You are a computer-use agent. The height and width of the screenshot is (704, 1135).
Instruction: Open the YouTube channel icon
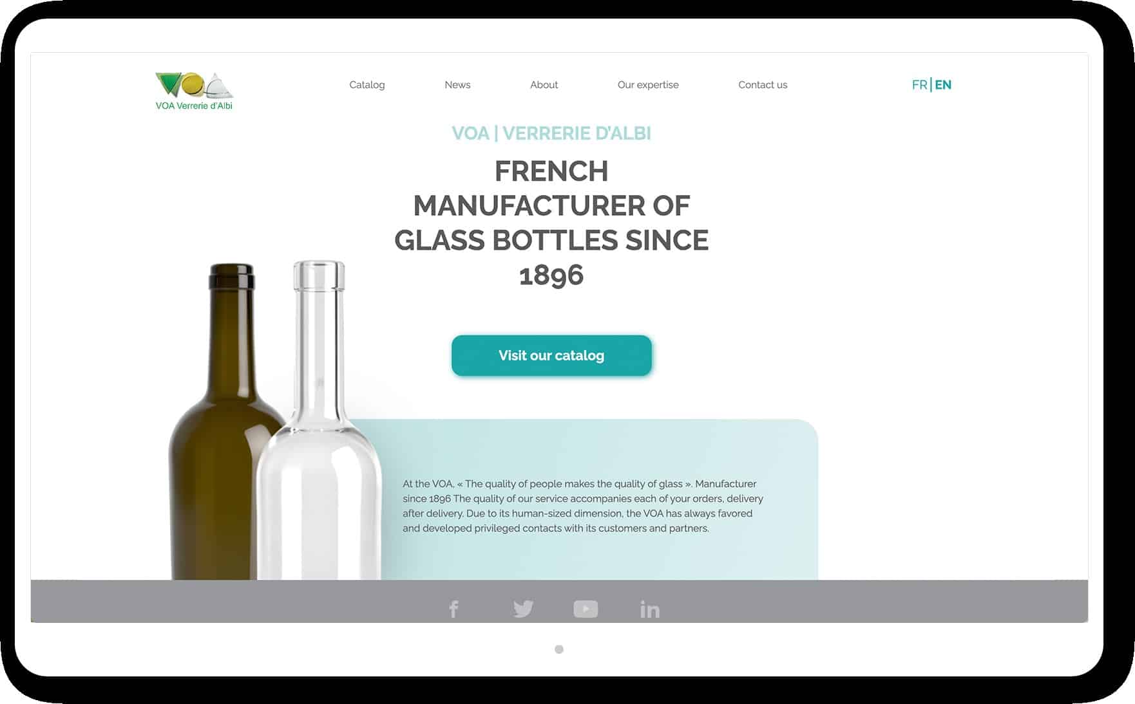click(586, 609)
